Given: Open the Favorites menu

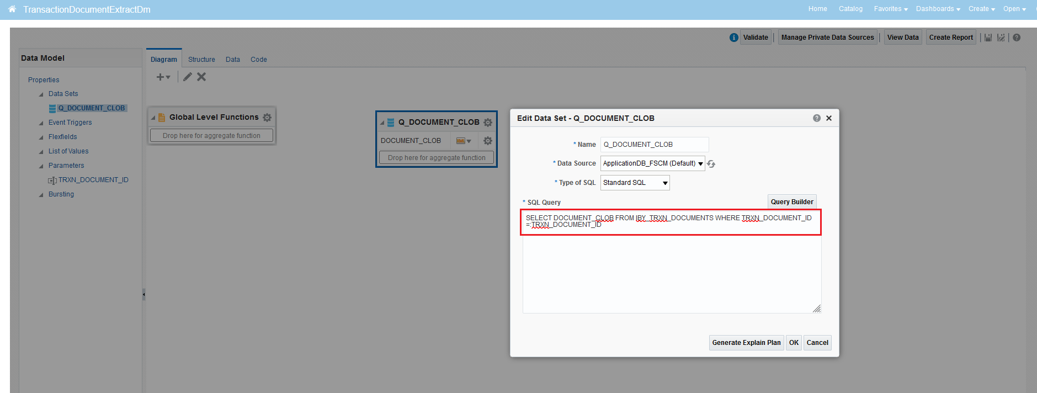Looking at the screenshot, I should pos(891,9).
